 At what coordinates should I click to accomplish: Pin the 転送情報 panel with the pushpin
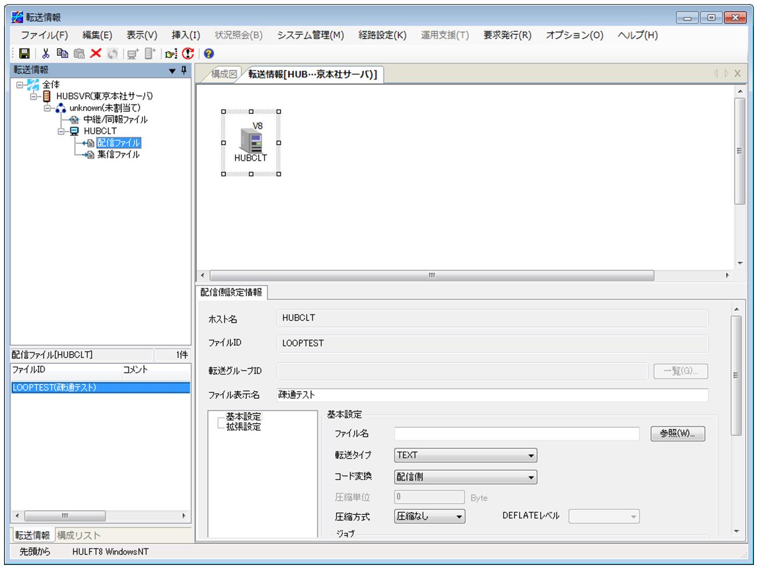(x=184, y=70)
